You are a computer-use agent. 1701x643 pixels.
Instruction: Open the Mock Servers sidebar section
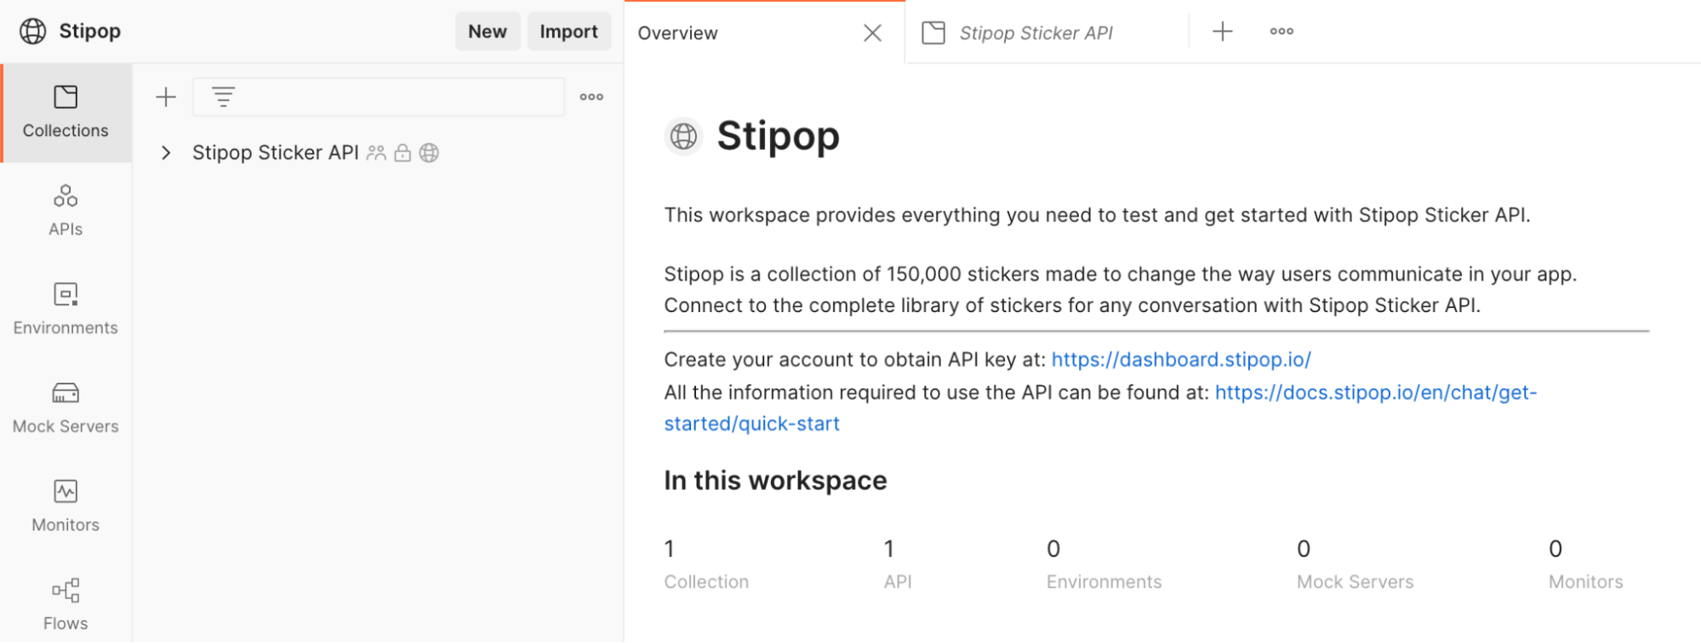pyautogui.click(x=66, y=408)
